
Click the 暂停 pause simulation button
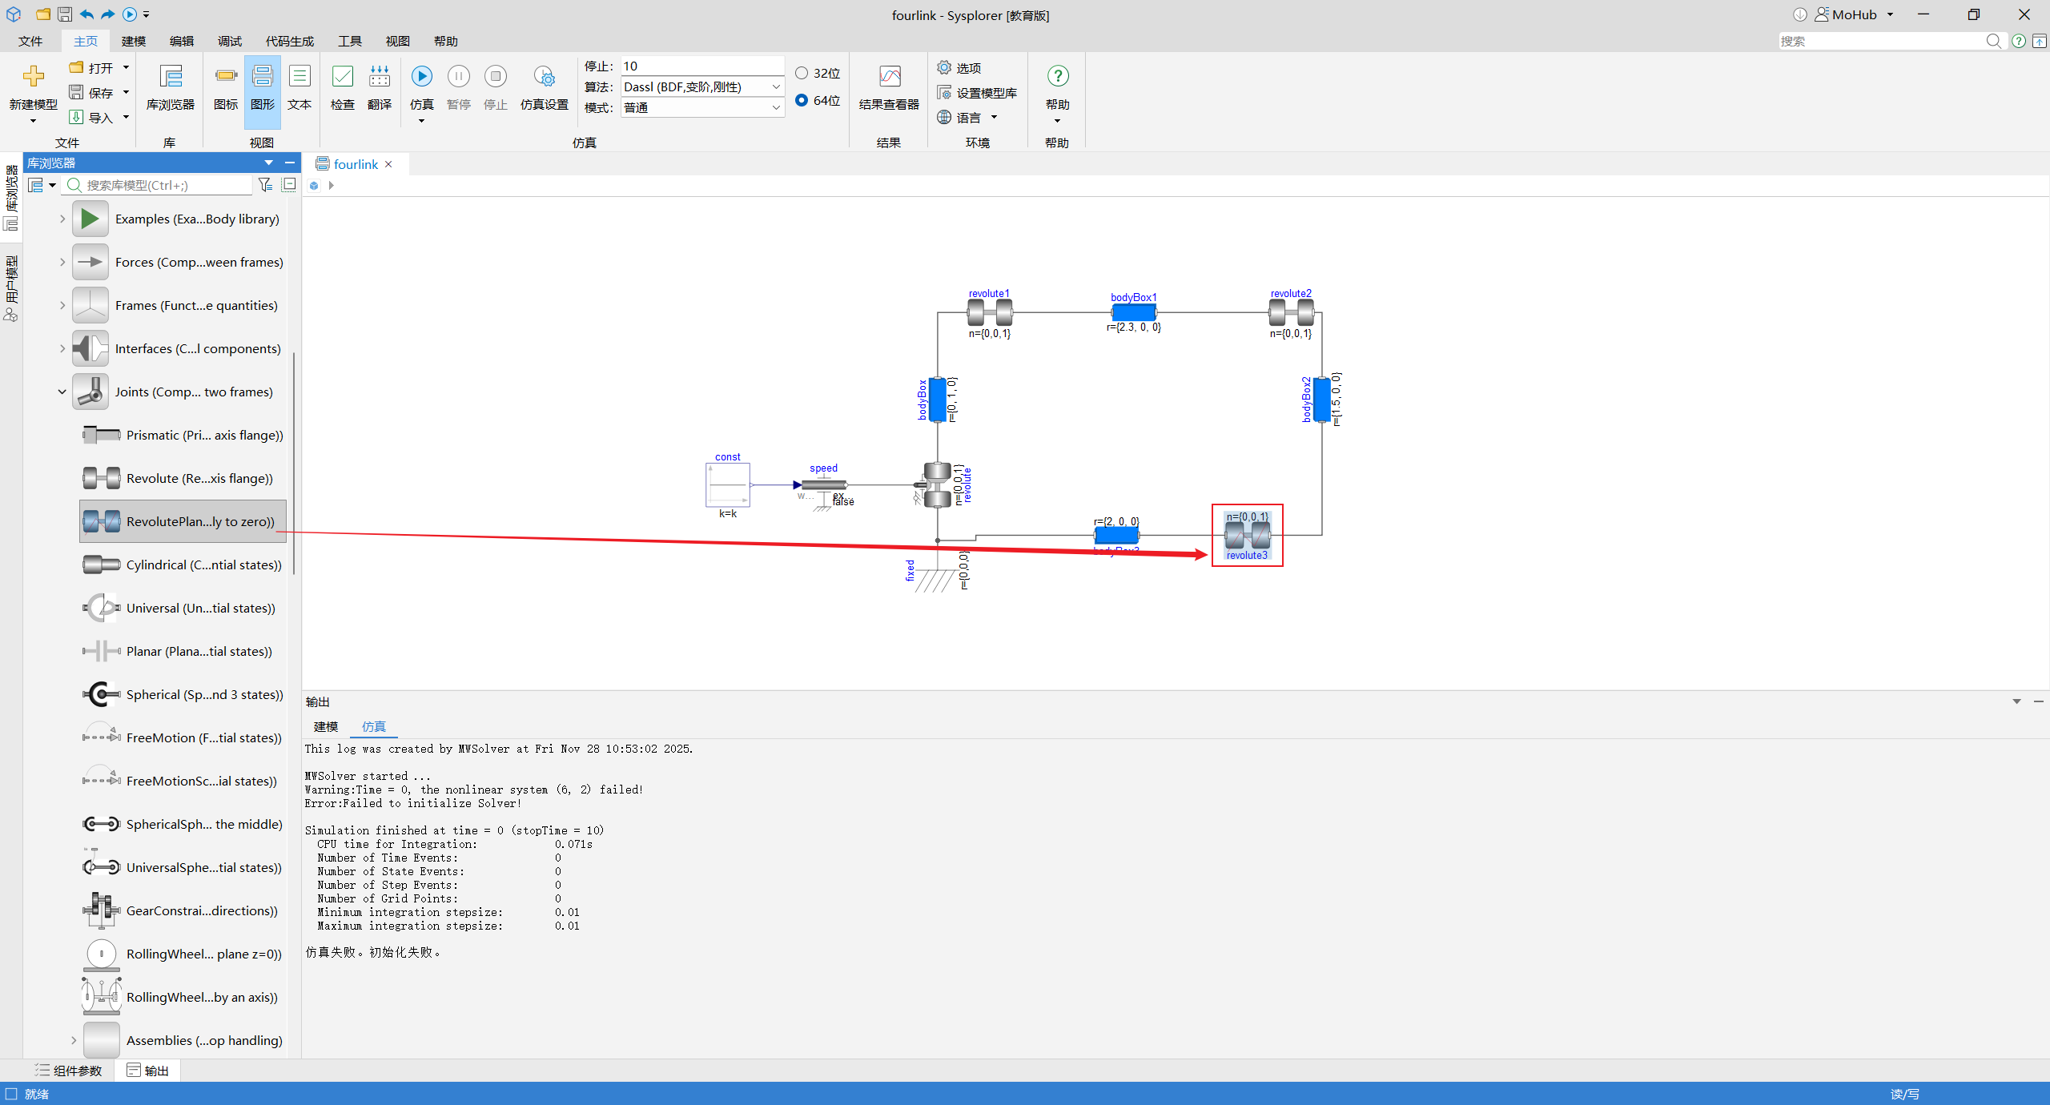[x=459, y=88]
